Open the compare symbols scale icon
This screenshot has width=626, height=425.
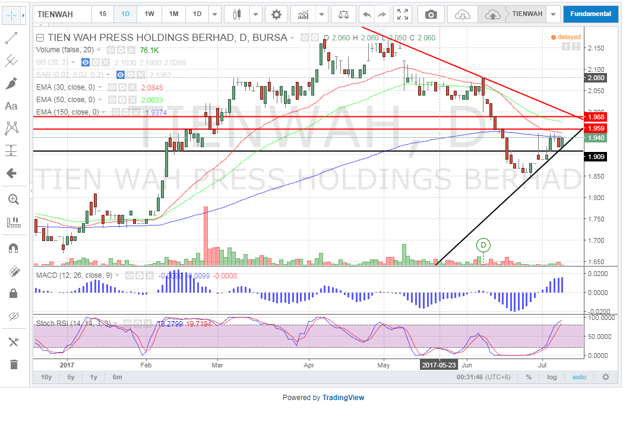coord(343,15)
